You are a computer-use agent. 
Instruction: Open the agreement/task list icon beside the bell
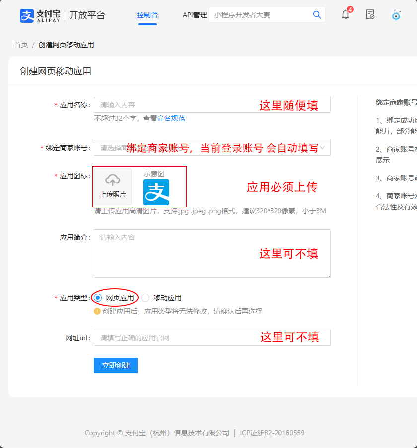(x=369, y=15)
